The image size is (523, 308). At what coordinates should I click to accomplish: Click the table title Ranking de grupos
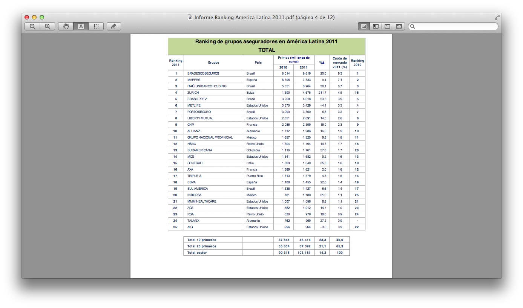(266, 41)
